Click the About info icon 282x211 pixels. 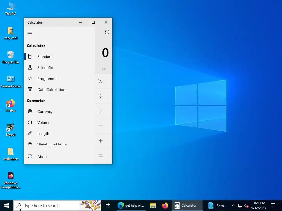[30, 156]
